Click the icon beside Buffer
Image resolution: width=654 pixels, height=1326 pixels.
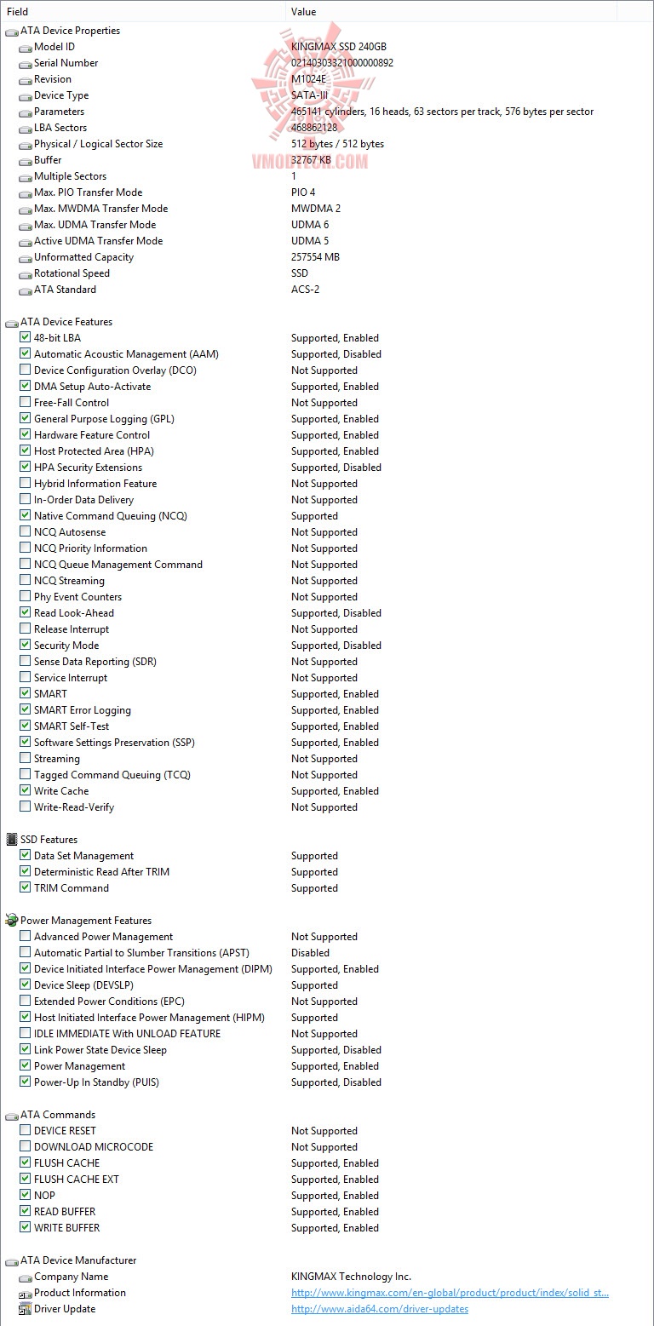click(25, 161)
